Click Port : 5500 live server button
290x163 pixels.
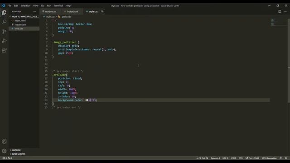tap(252, 158)
